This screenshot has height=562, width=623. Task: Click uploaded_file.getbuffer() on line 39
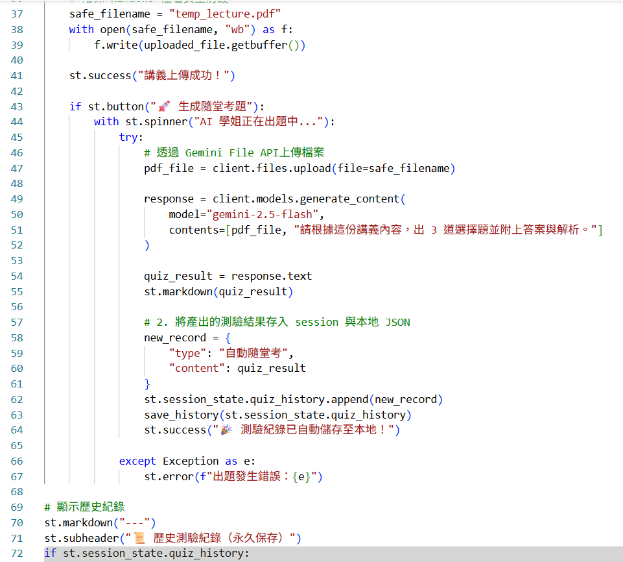tap(224, 45)
